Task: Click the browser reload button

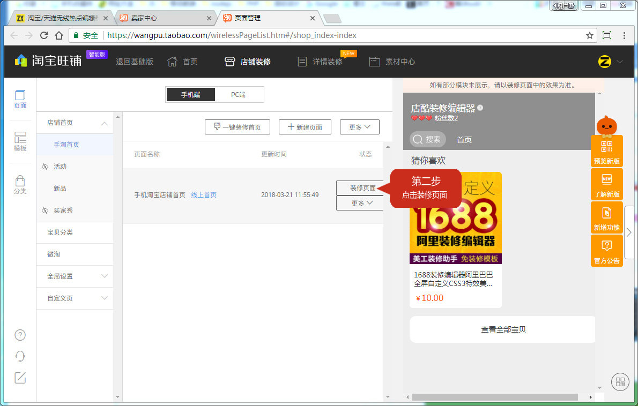Action: [x=44, y=35]
